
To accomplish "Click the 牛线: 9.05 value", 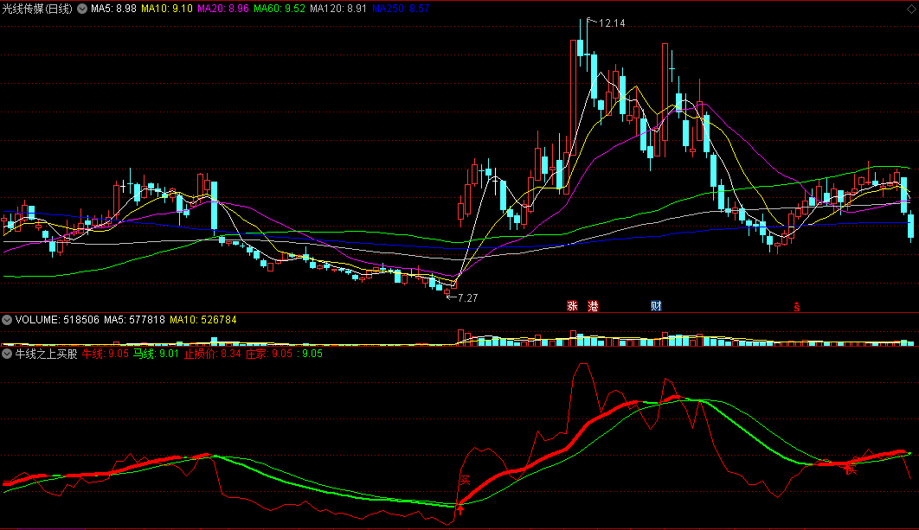I will 105,354.
